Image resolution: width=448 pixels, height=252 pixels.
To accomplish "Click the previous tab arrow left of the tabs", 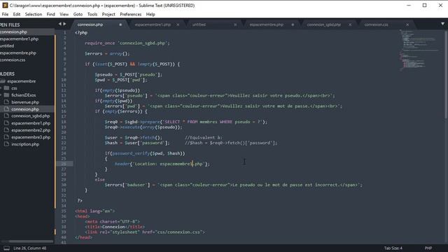I will 59,24.
